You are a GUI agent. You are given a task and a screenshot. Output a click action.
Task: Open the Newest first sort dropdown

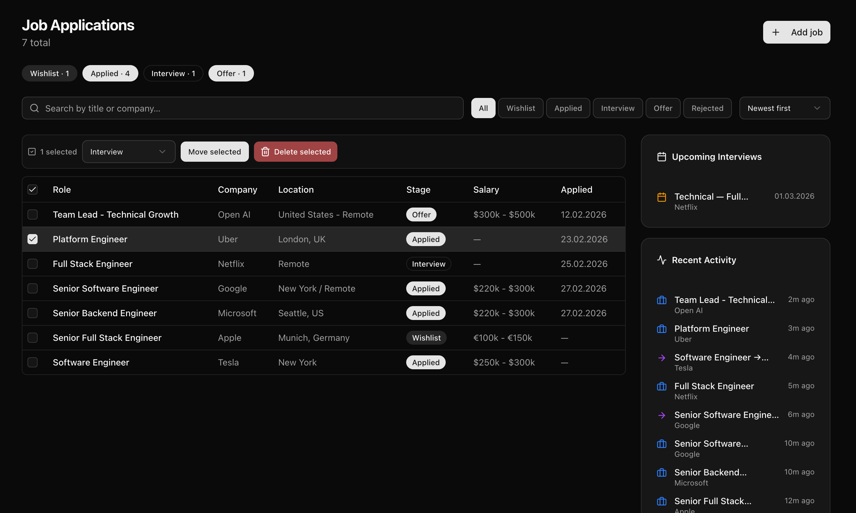coord(785,108)
